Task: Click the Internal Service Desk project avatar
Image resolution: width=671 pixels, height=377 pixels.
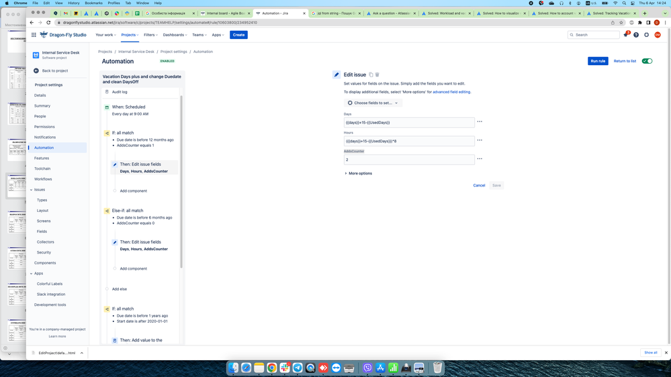Action: point(36,55)
